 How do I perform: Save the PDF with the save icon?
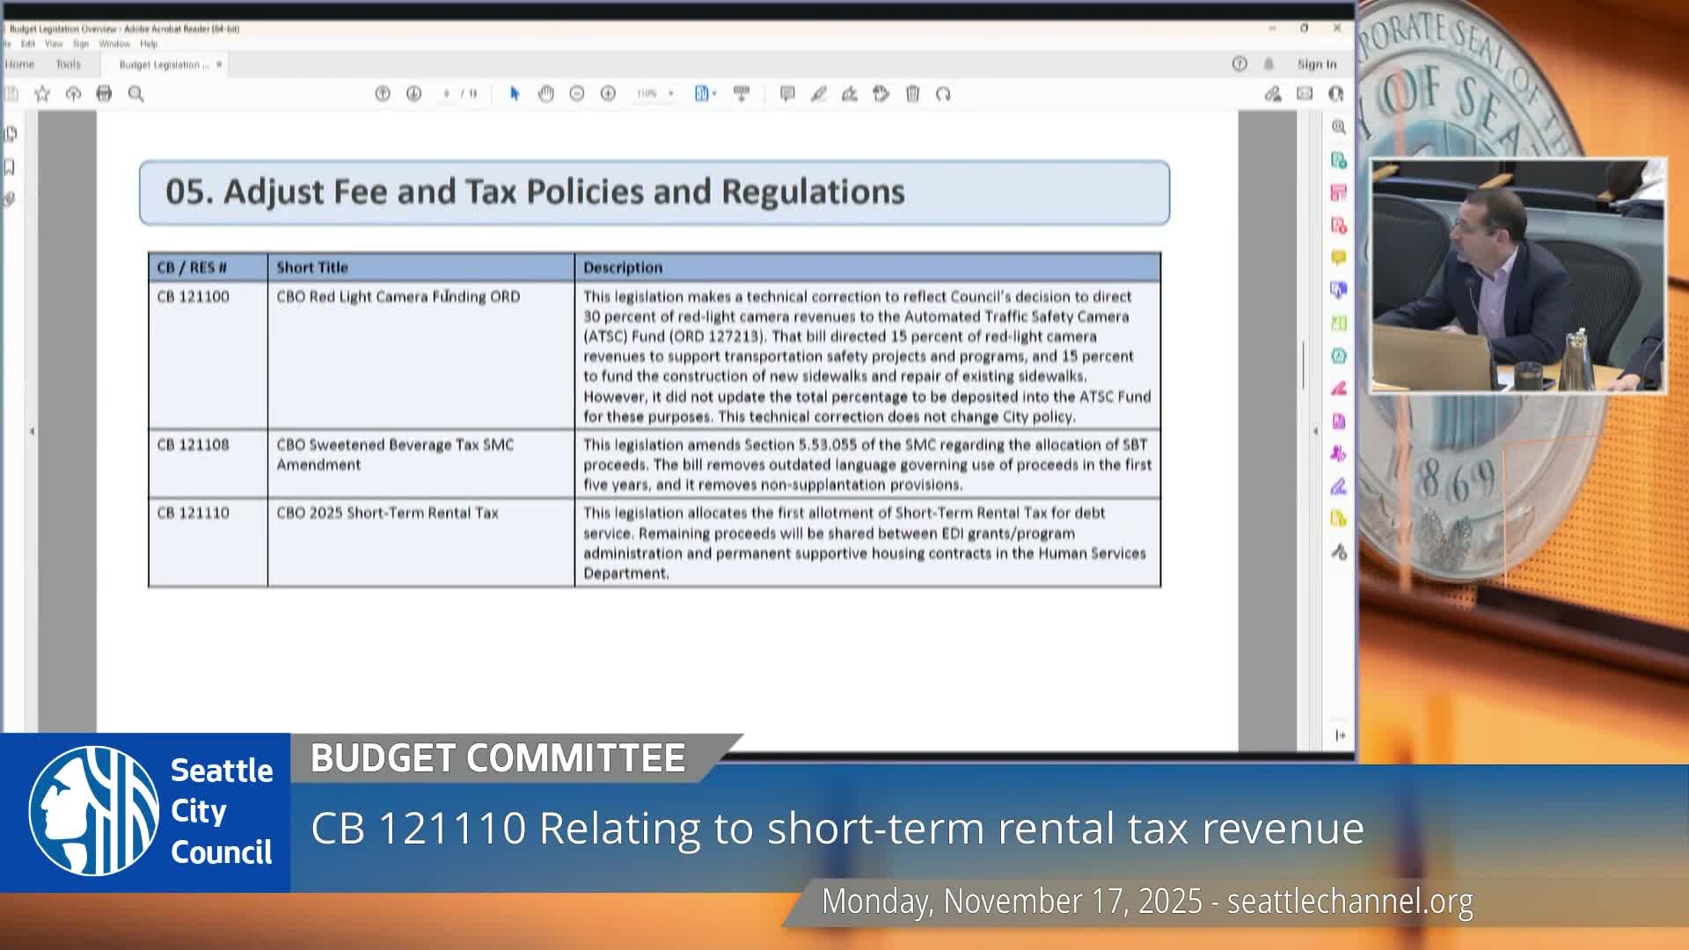pyautogui.click(x=13, y=93)
